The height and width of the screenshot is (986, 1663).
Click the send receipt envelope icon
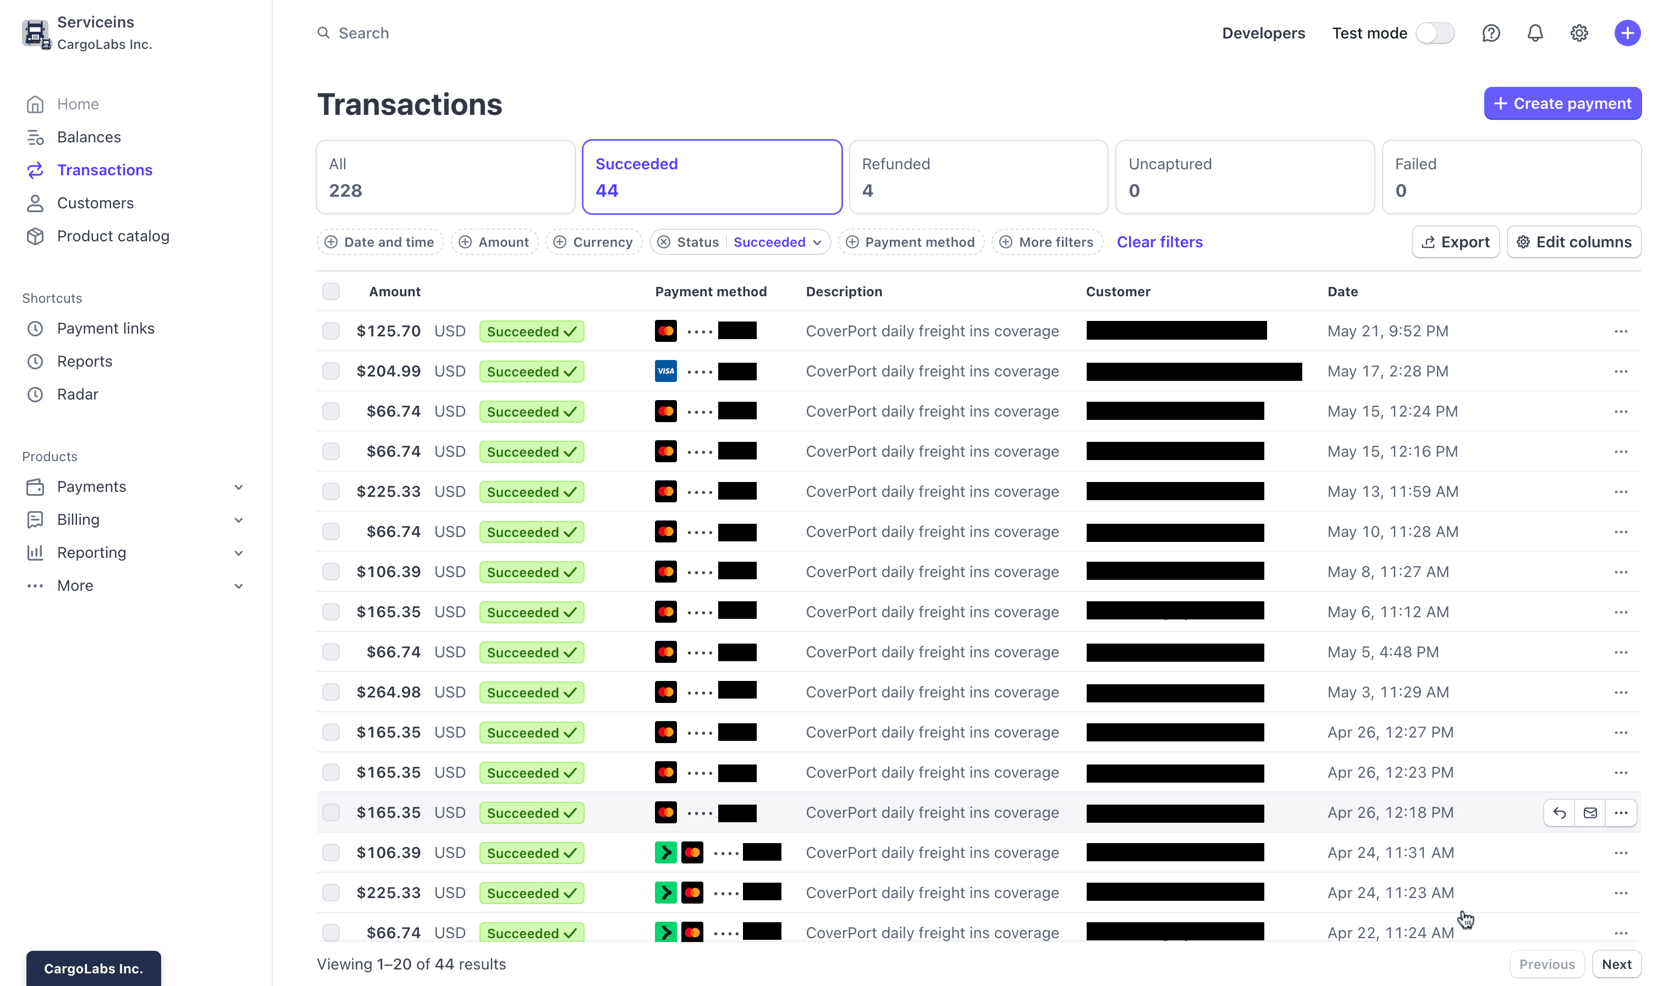[x=1590, y=812]
